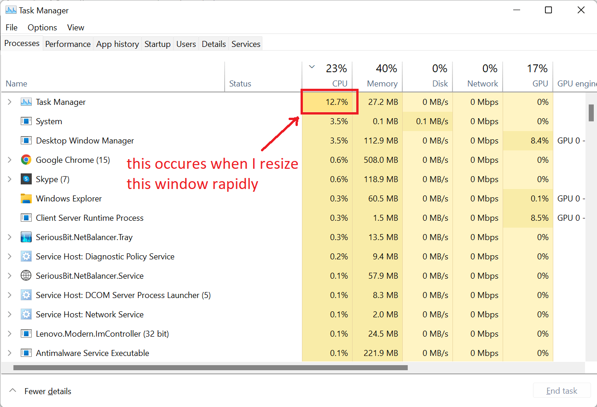Viewport: 597px width, 407px height.
Task: Click the Google Chrome icon
Action: pos(26,160)
